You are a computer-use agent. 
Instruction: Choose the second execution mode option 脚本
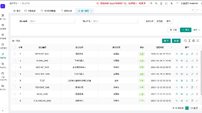pyautogui.click(x=168, y=21)
